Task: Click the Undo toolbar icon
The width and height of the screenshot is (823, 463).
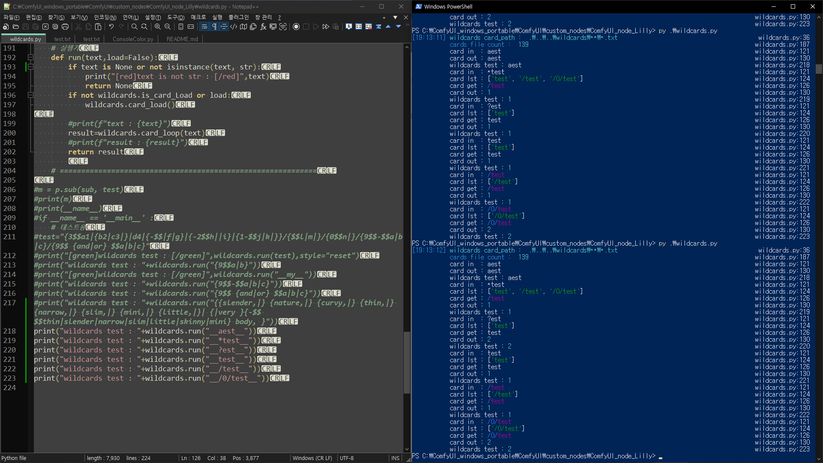Action: point(111,27)
